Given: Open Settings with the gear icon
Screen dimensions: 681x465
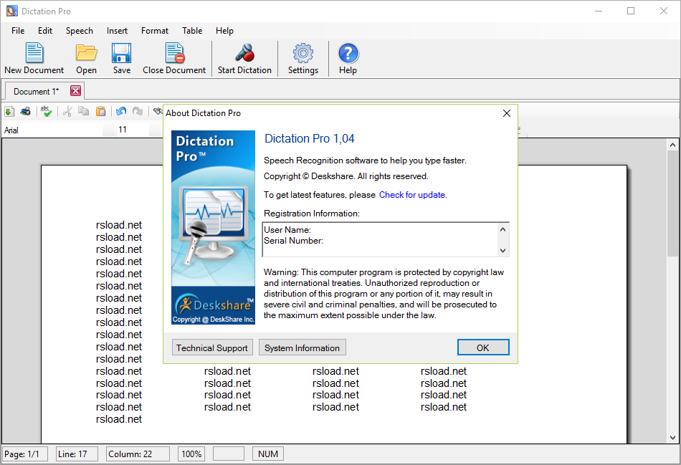Looking at the screenshot, I should (x=303, y=54).
